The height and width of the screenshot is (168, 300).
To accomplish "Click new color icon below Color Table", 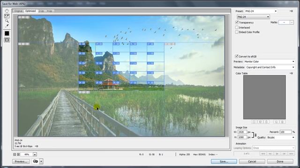I will [276, 122].
